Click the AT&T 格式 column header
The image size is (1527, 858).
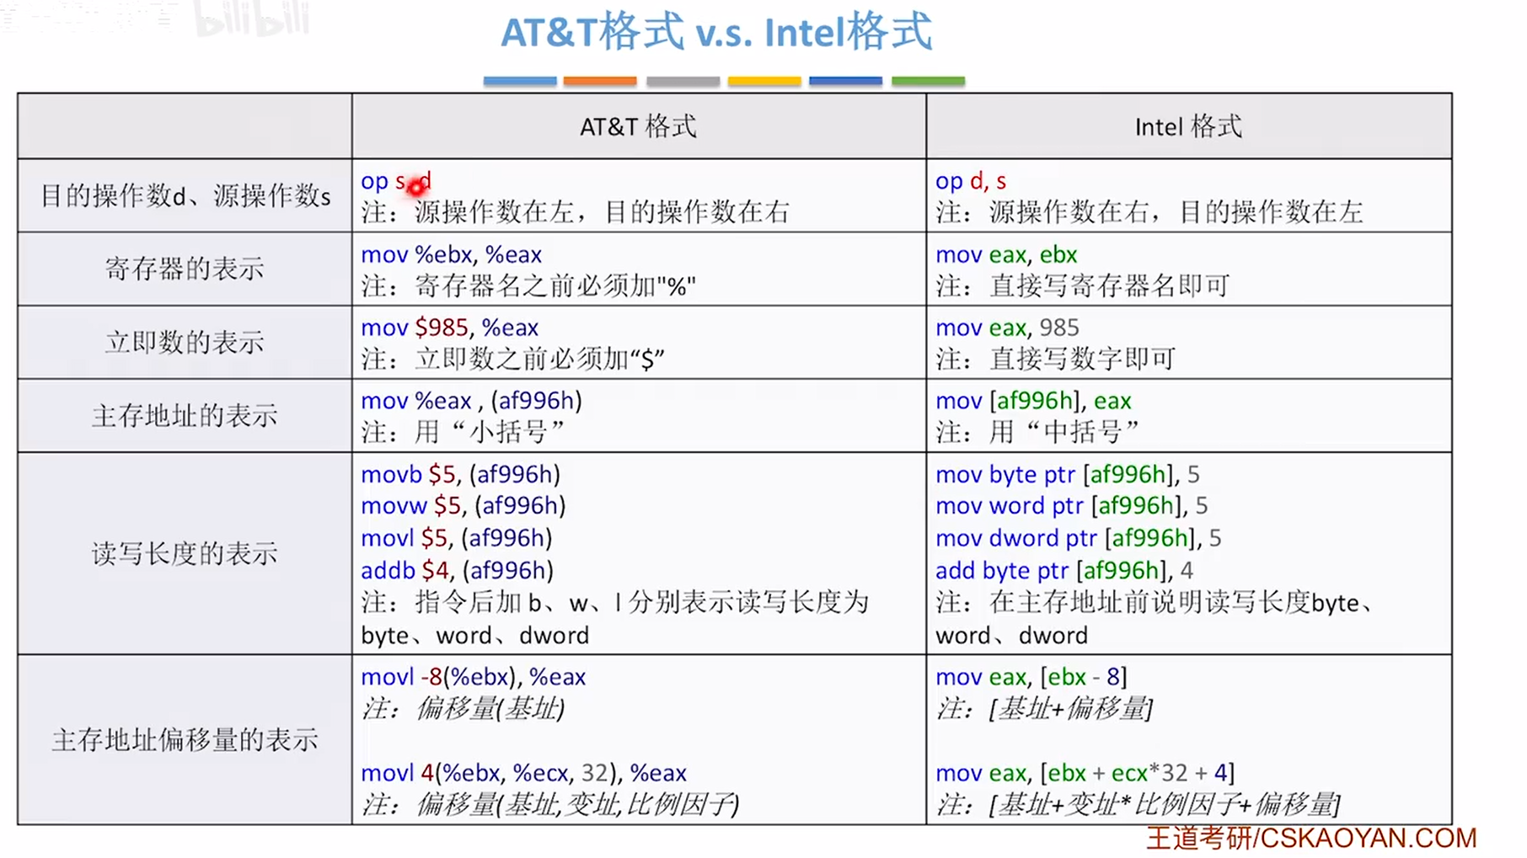(638, 126)
